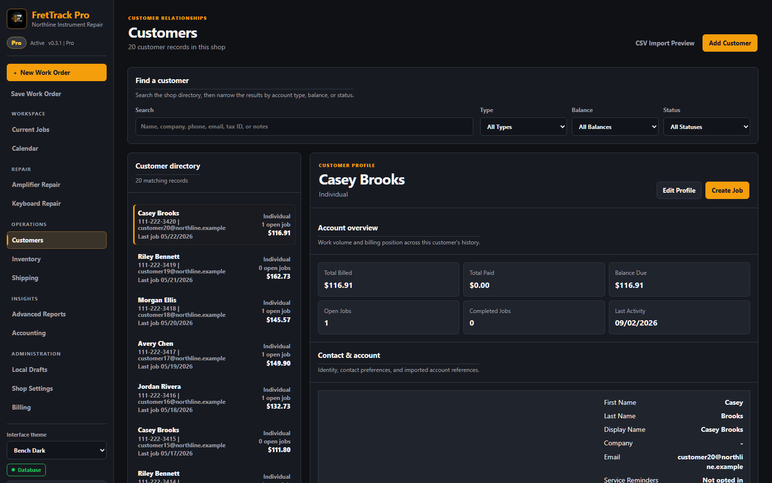Click the Display Name value Casey Brooks
The image size is (772, 483).
722,429
